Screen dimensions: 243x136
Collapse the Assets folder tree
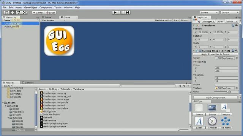(x=3, y=103)
